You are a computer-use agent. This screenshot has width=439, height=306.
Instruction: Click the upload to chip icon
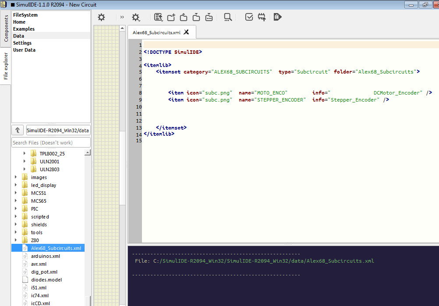click(262, 17)
